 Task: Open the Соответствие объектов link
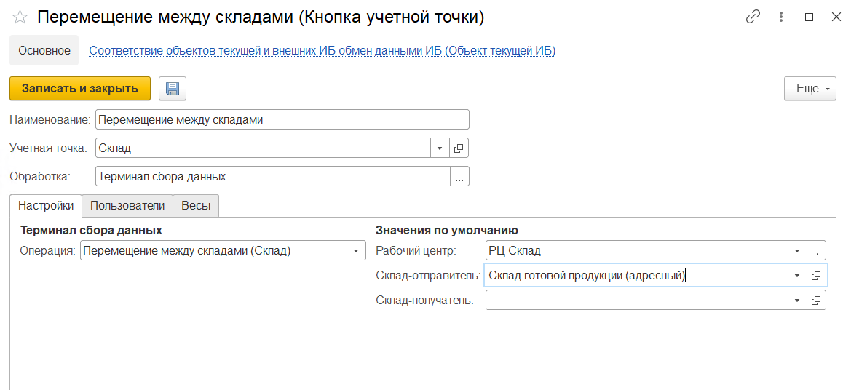[322, 51]
